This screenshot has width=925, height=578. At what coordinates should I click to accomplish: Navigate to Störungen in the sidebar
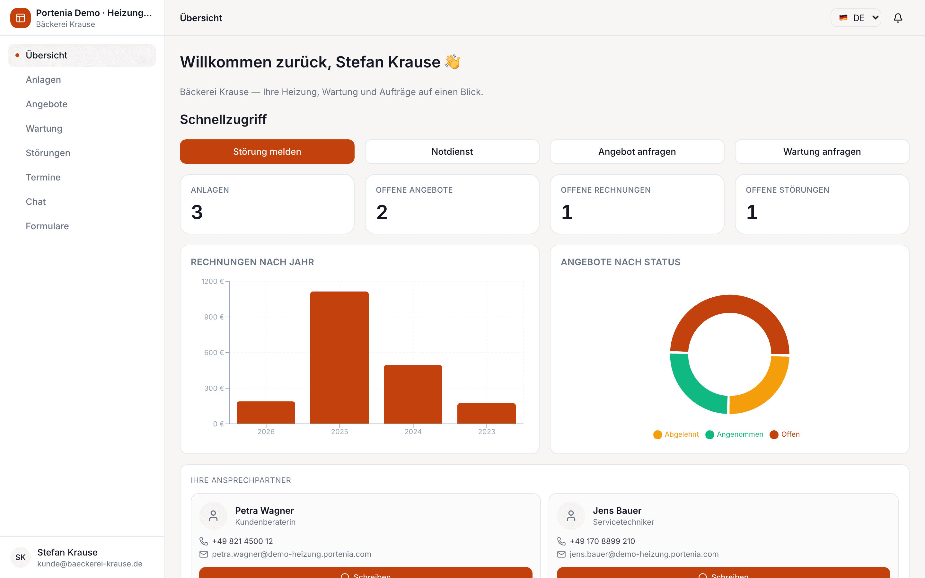82,153
